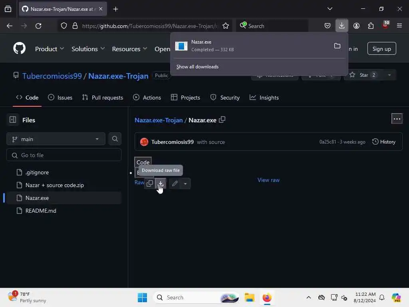
Task: Open notifications bell in taskbar
Action: point(382,297)
